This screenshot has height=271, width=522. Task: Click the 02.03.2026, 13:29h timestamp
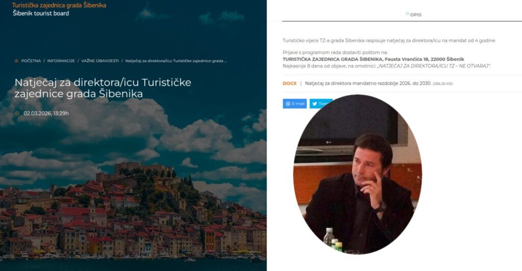(x=46, y=113)
